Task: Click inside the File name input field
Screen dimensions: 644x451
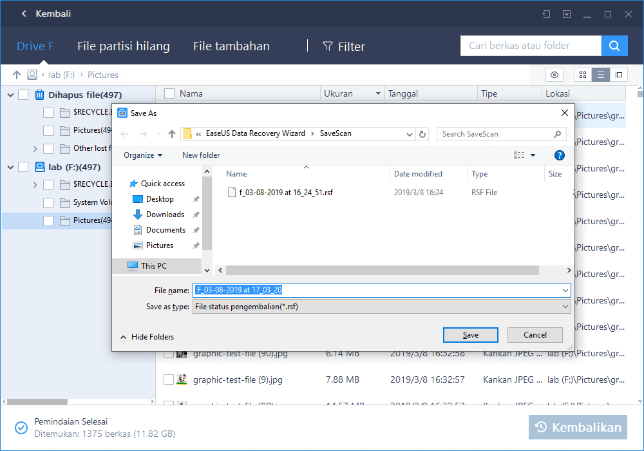Action: (x=322, y=290)
